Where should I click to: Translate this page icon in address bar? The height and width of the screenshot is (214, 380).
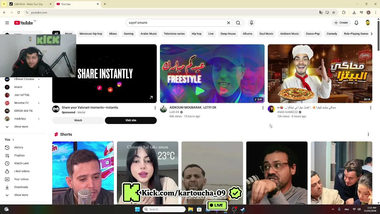click(x=321, y=12)
